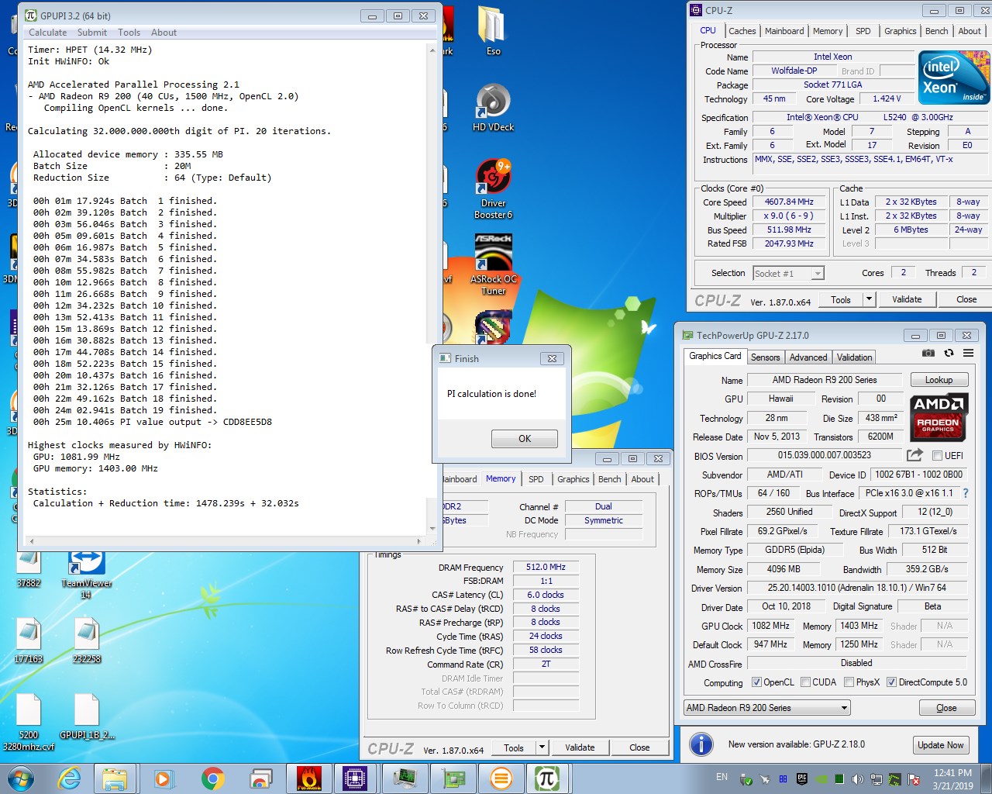Viewport: 992px width, 794px height.
Task: Select the 5200 3280mhz.cvf desktop file
Action: coord(29,723)
